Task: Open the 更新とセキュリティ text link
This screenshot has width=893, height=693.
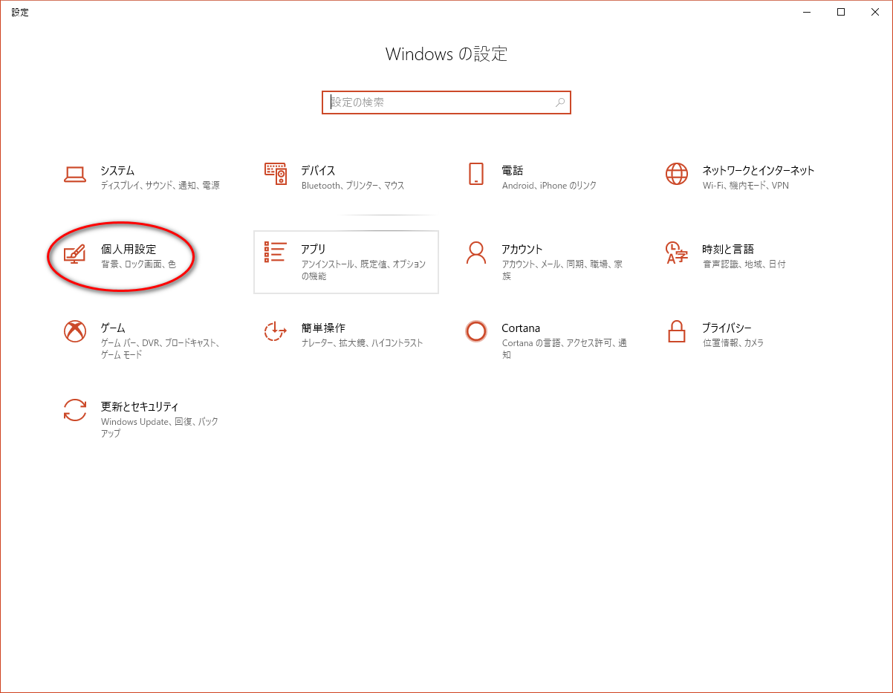Action: [x=140, y=406]
